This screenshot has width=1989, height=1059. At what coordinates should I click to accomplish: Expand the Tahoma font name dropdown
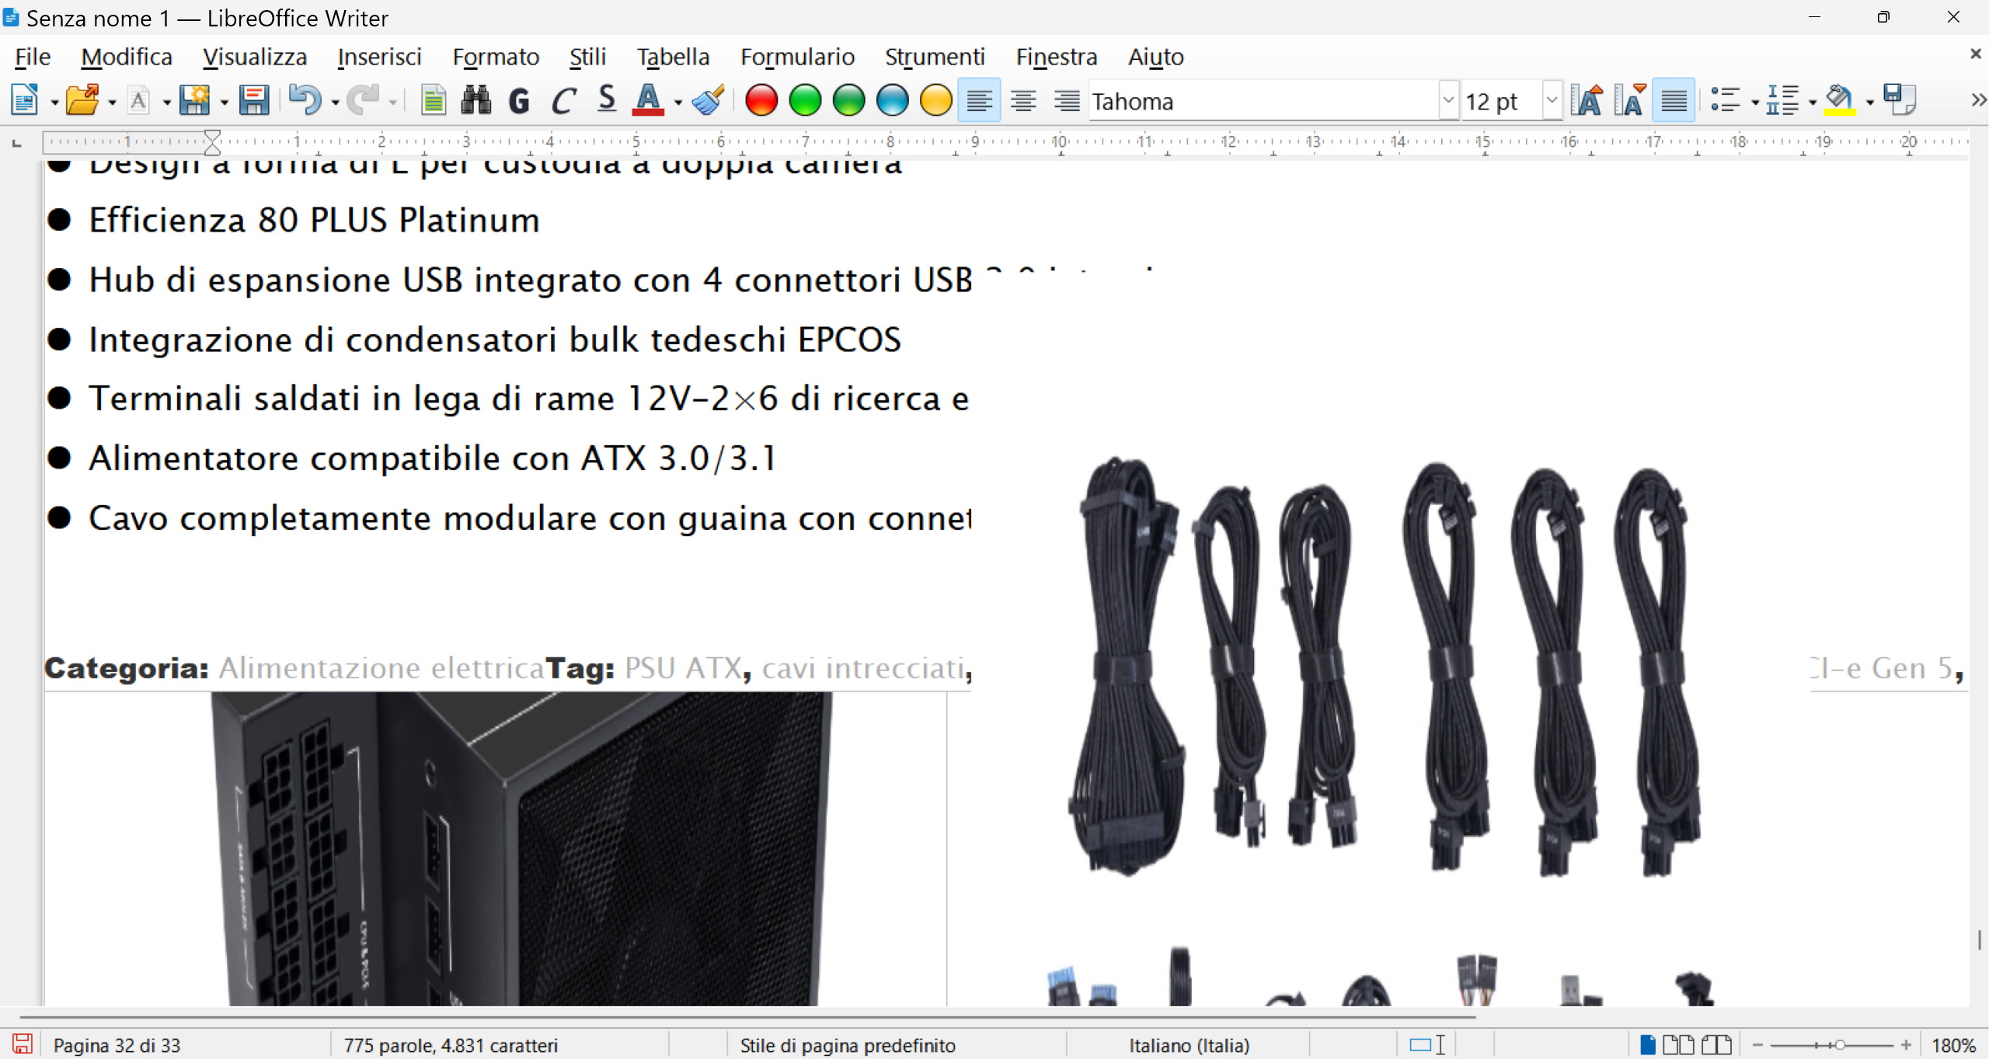click(1447, 100)
